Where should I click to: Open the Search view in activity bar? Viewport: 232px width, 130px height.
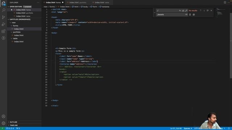coord(3,10)
